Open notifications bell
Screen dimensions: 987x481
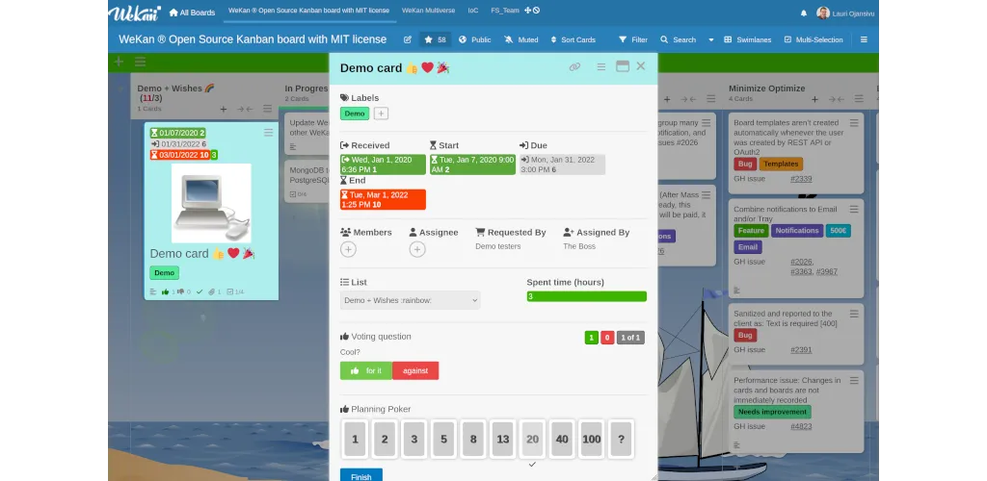[804, 13]
